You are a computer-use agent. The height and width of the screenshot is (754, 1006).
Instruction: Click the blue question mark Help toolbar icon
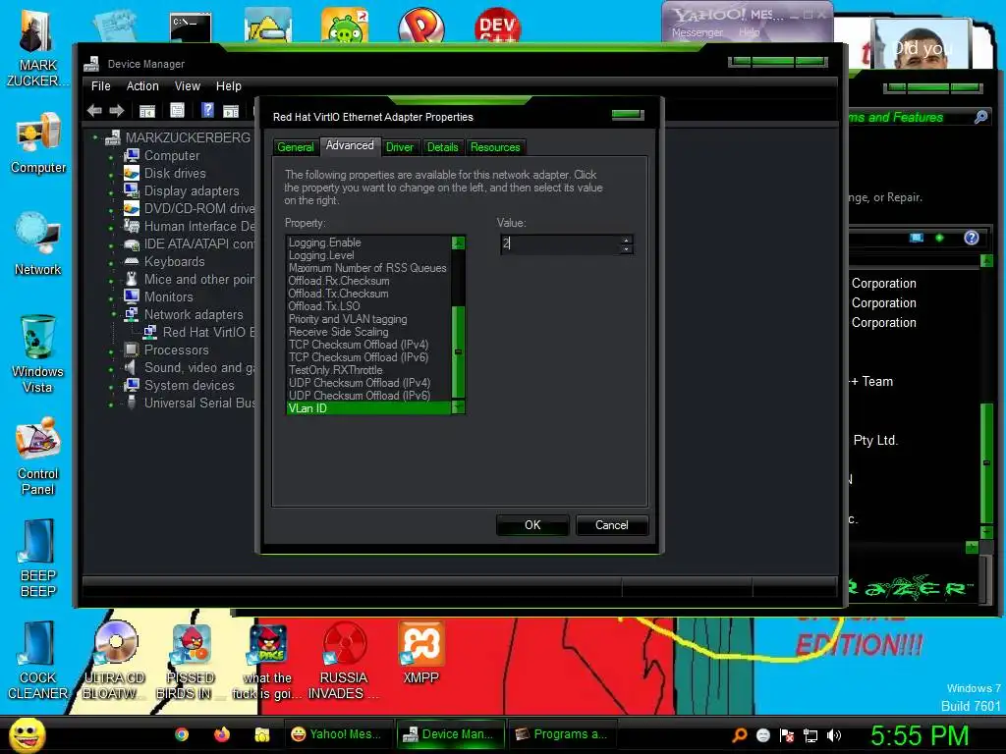pyautogui.click(x=207, y=110)
